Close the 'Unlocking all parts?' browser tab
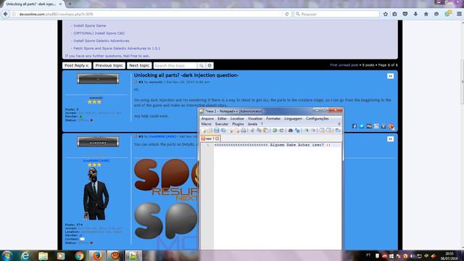Image resolution: width=464 pixels, height=261 pixels. coord(60,4)
